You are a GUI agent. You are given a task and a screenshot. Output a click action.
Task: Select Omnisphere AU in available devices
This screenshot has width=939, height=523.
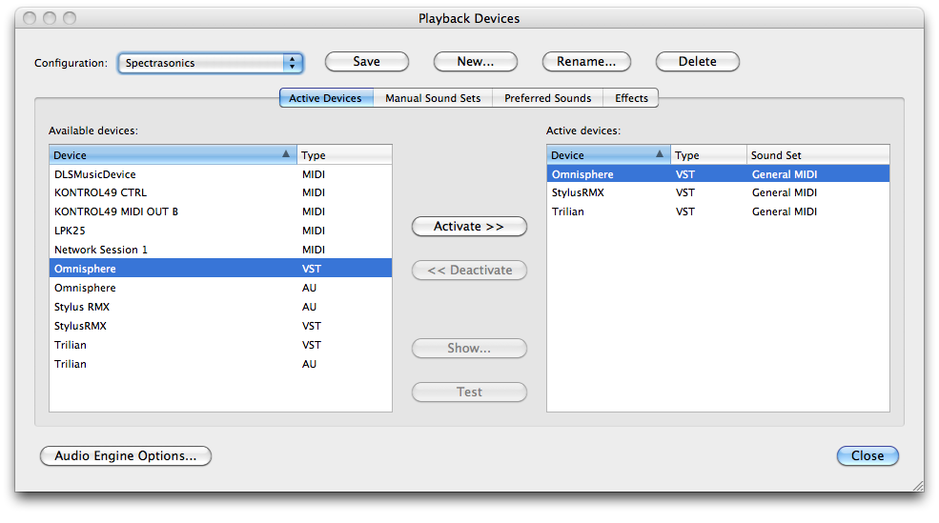click(220, 288)
